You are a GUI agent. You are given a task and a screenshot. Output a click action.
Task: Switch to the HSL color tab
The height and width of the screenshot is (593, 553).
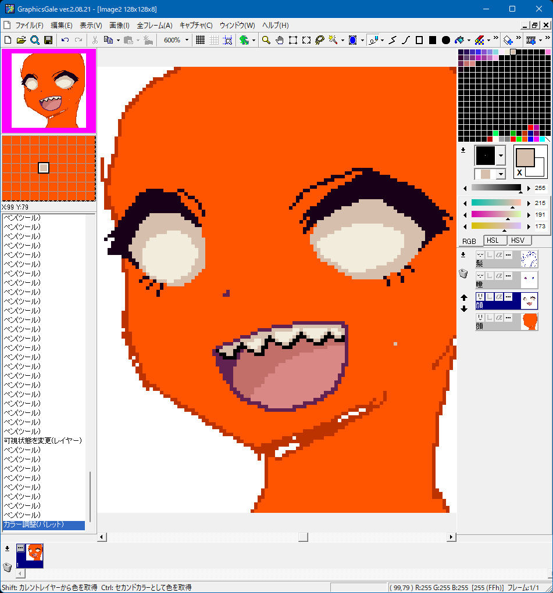[x=493, y=240]
